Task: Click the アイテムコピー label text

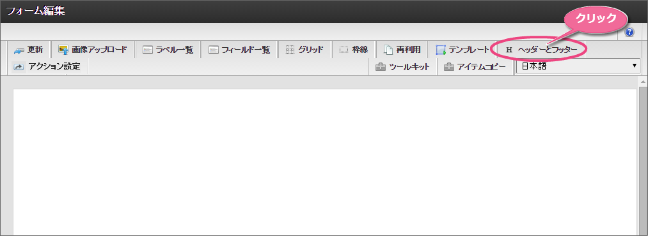Action: [x=482, y=67]
